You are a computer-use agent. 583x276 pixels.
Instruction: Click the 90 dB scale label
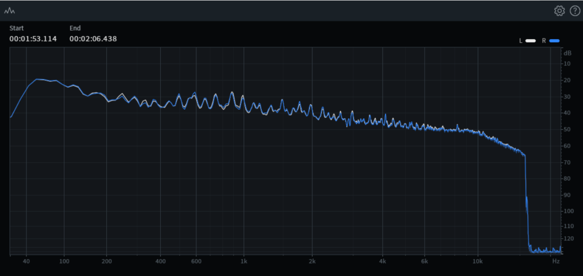coord(567,195)
